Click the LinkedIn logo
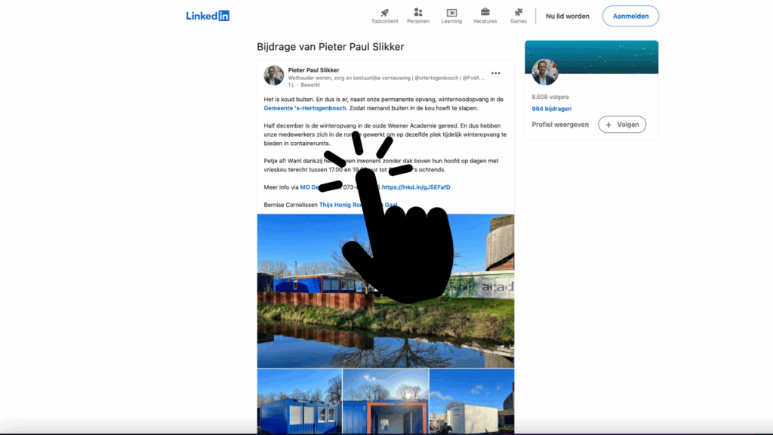 coord(208,16)
